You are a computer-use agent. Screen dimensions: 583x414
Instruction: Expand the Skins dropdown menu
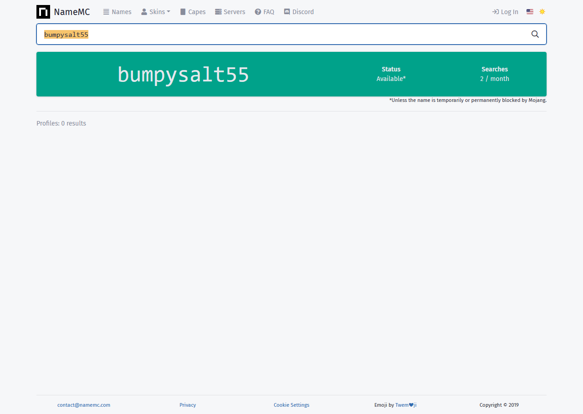click(156, 12)
